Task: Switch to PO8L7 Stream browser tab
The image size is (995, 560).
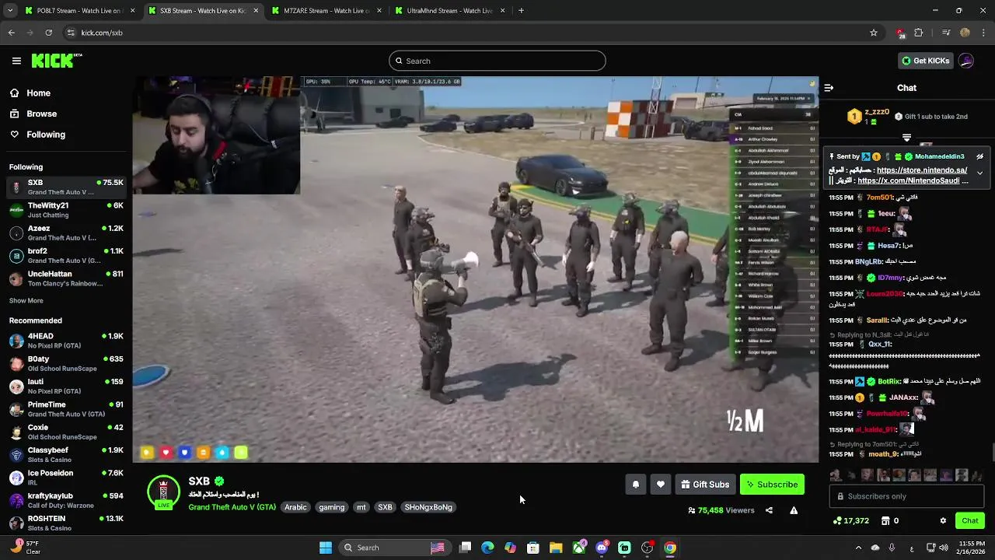Action: 79,11
